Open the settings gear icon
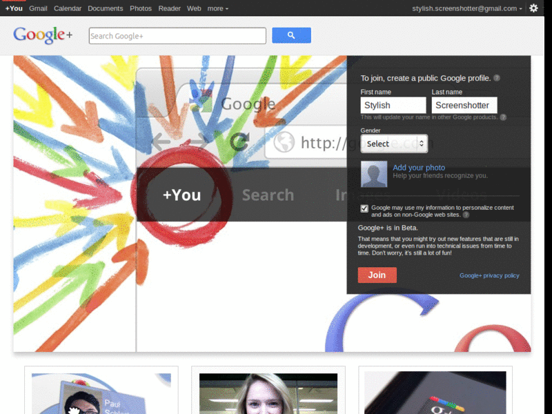 (533, 8)
